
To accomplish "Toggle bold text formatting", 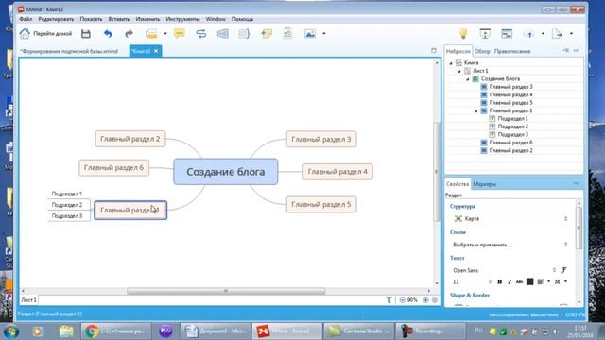I will [500, 281].
